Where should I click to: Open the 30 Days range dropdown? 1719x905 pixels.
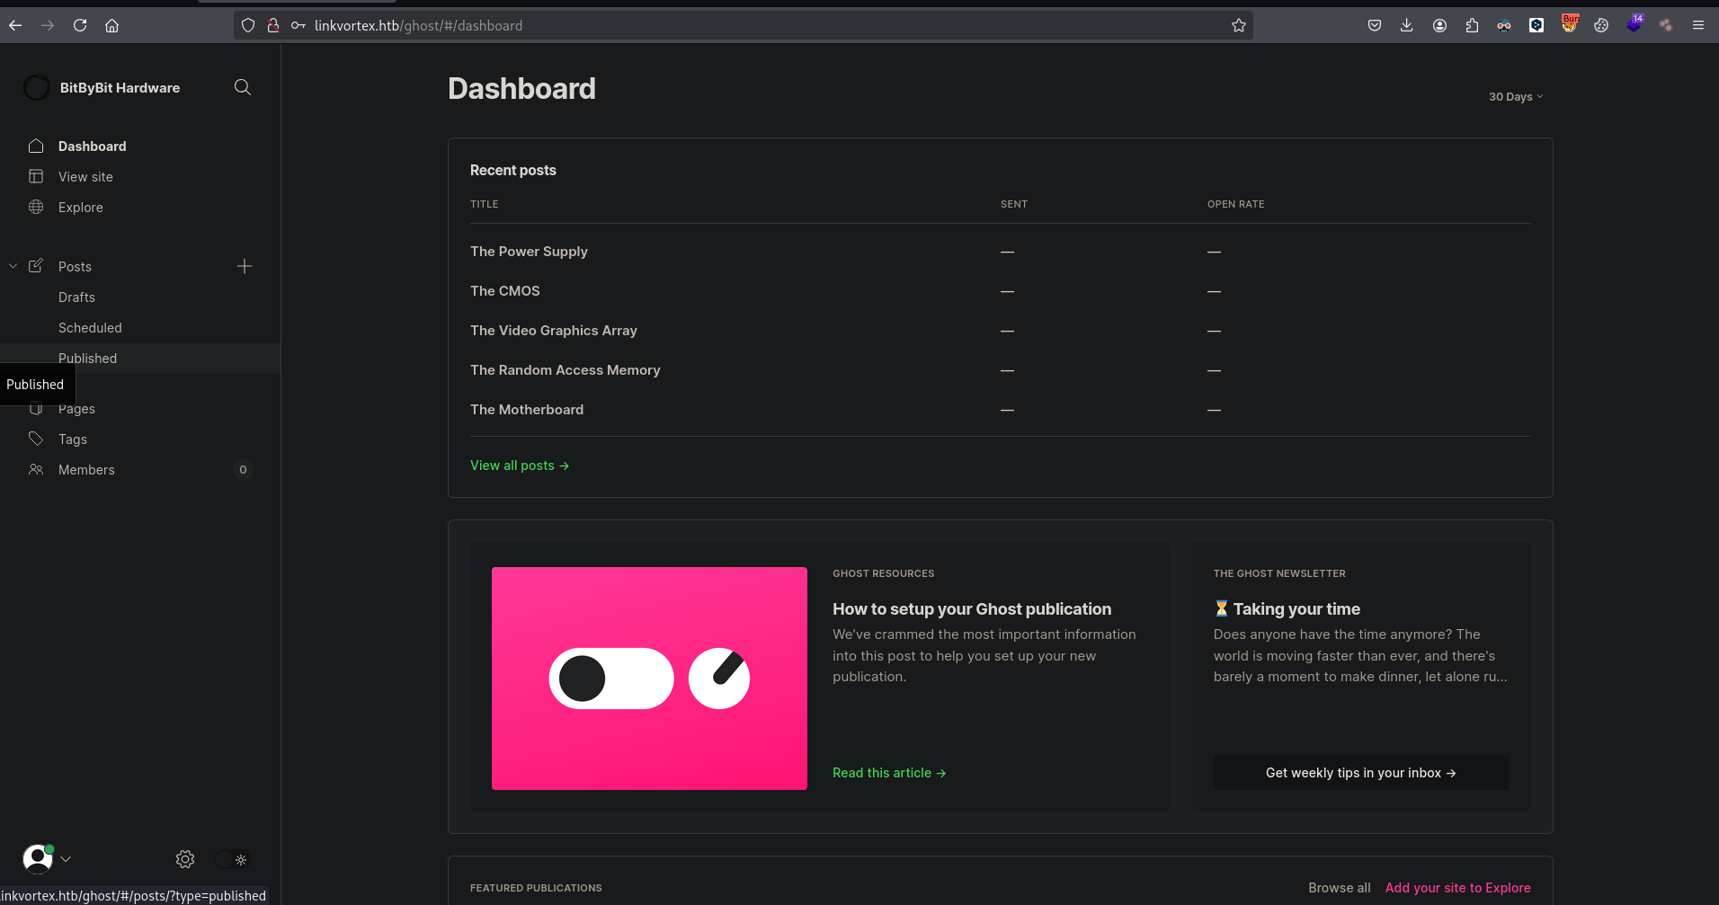click(x=1515, y=96)
